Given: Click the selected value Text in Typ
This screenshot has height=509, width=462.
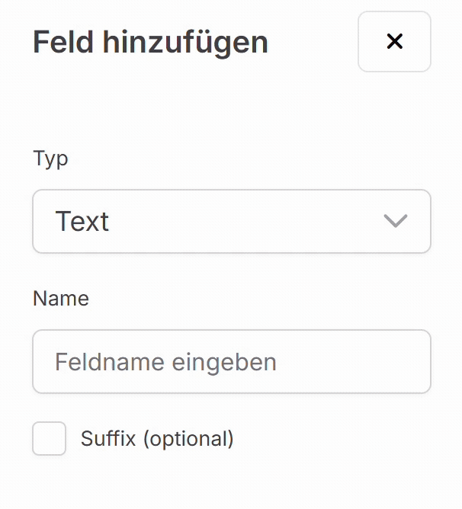Looking at the screenshot, I should point(82,221).
